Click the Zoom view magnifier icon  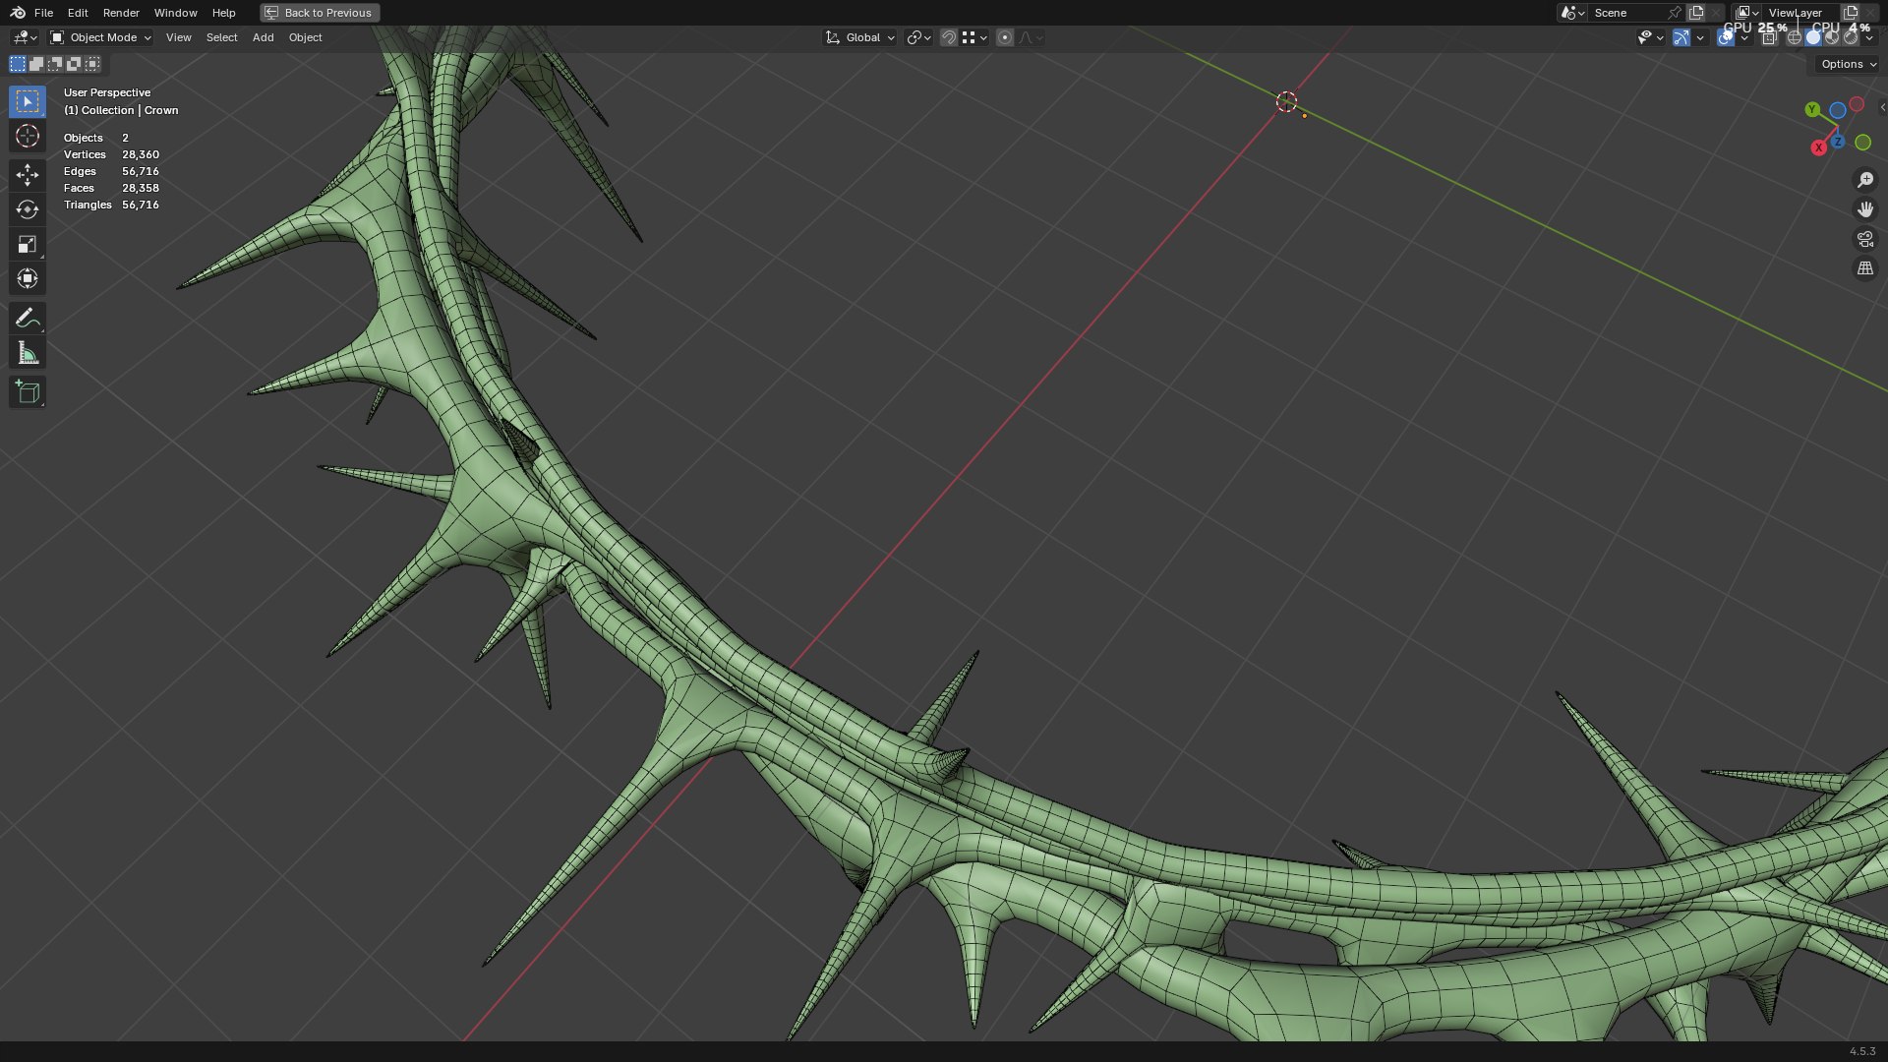1864,180
